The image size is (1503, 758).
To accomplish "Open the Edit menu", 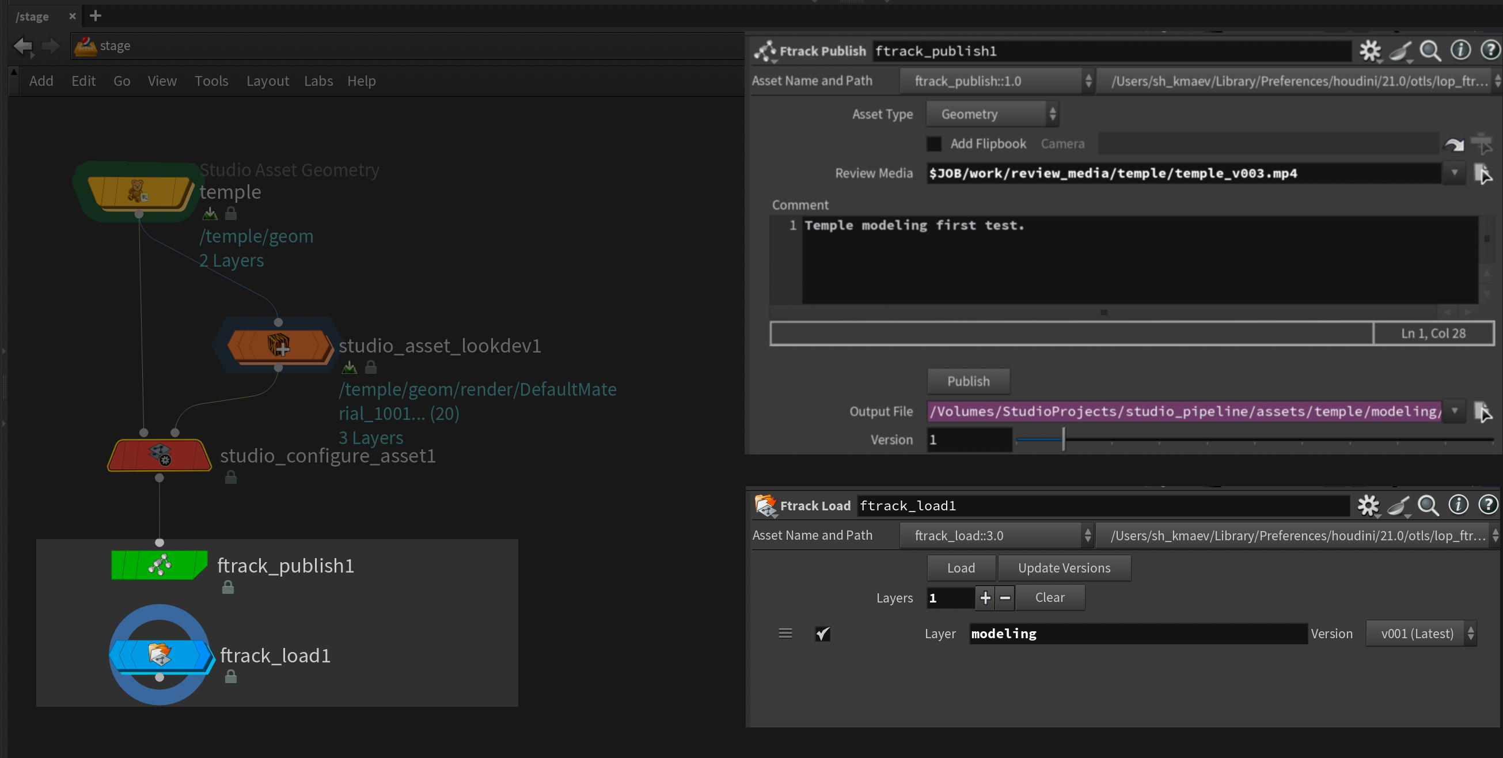I will (x=83, y=81).
